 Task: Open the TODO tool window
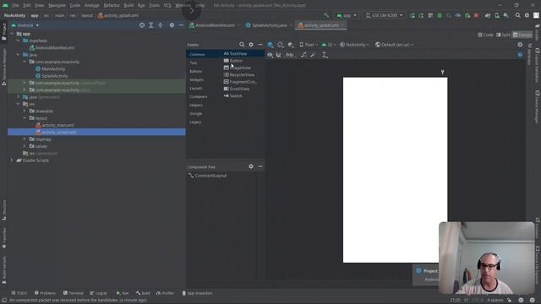coord(19,293)
